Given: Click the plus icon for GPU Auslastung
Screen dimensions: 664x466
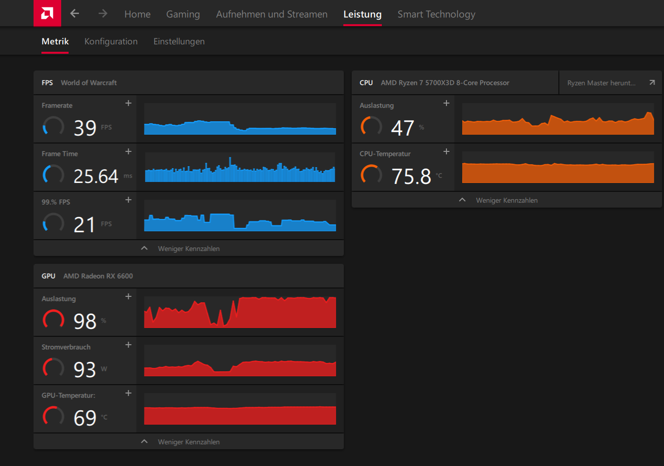Looking at the screenshot, I should click(x=128, y=296).
